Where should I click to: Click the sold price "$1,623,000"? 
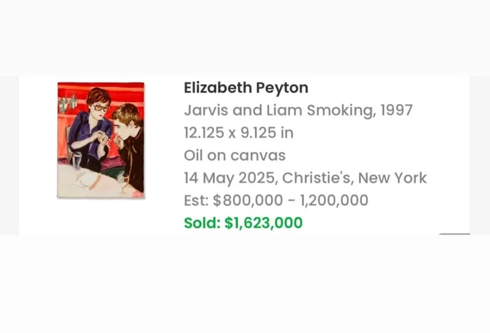[x=263, y=223]
